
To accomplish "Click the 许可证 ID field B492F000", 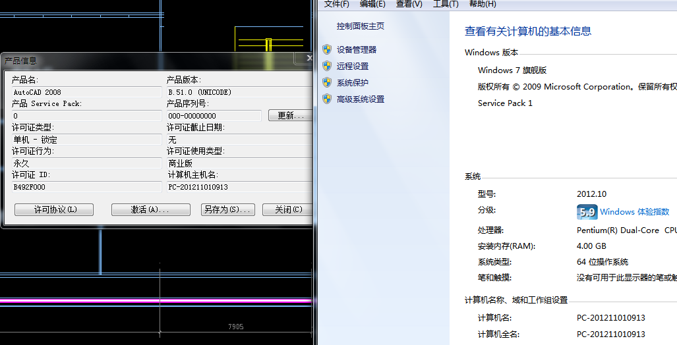I will click(x=87, y=187).
